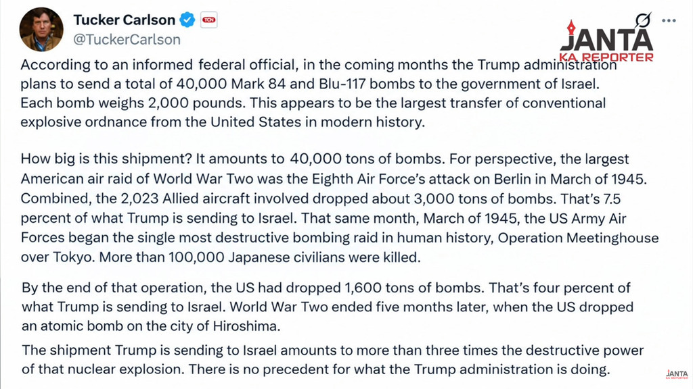Click the Grok slashed-circle icon
Image resolution: width=693 pixels, height=389 pixels.
[x=643, y=20]
